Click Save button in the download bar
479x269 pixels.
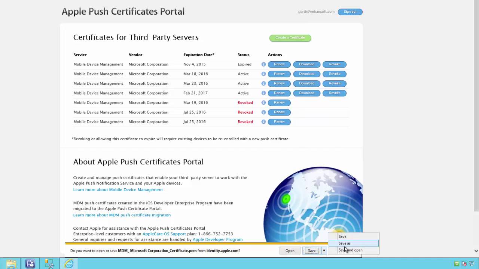pyautogui.click(x=312, y=251)
